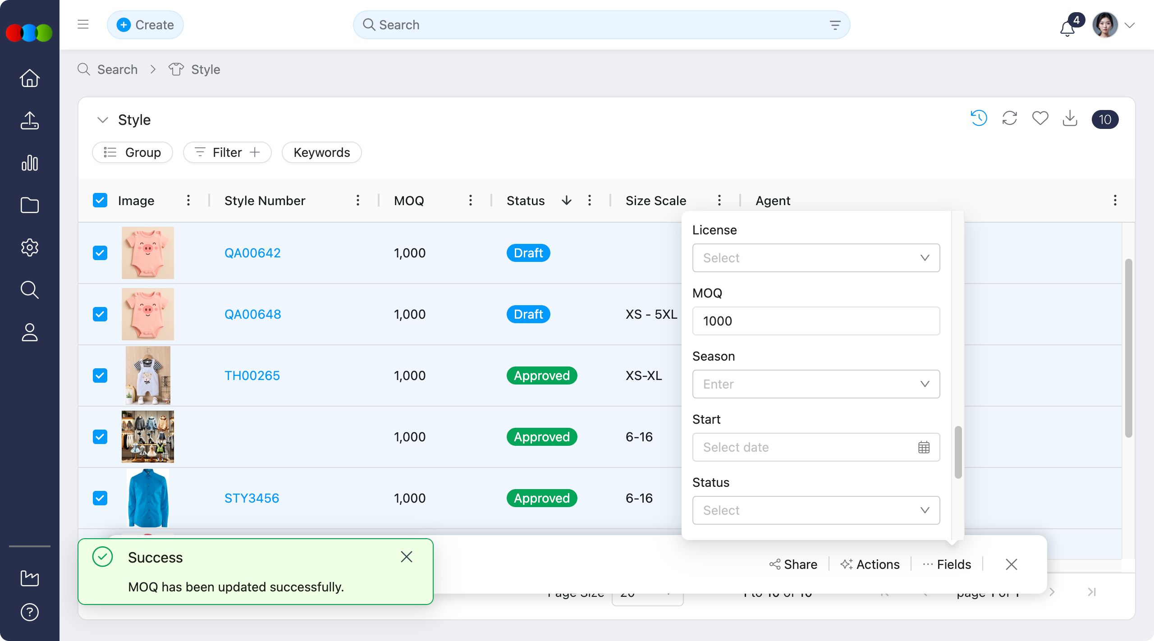This screenshot has width=1154, height=641.
Task: Collapse the Style section chevron
Action: [x=103, y=120]
